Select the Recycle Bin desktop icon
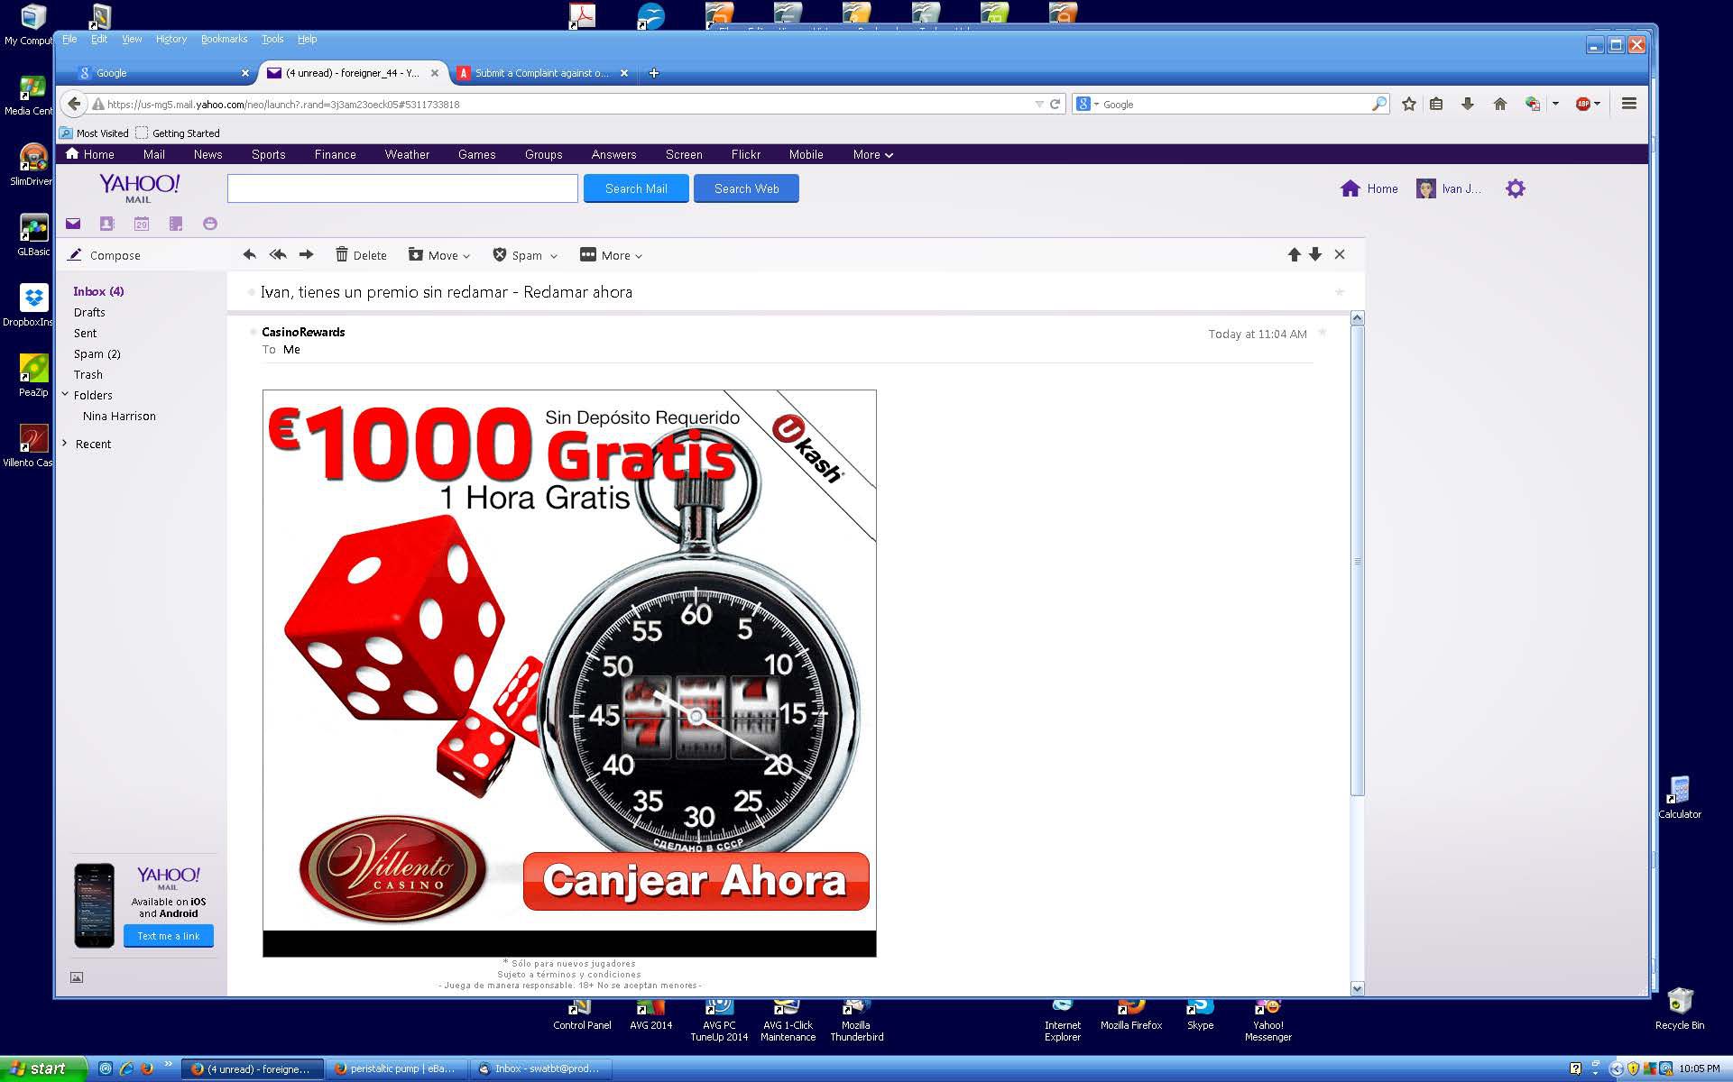 (x=1680, y=1010)
